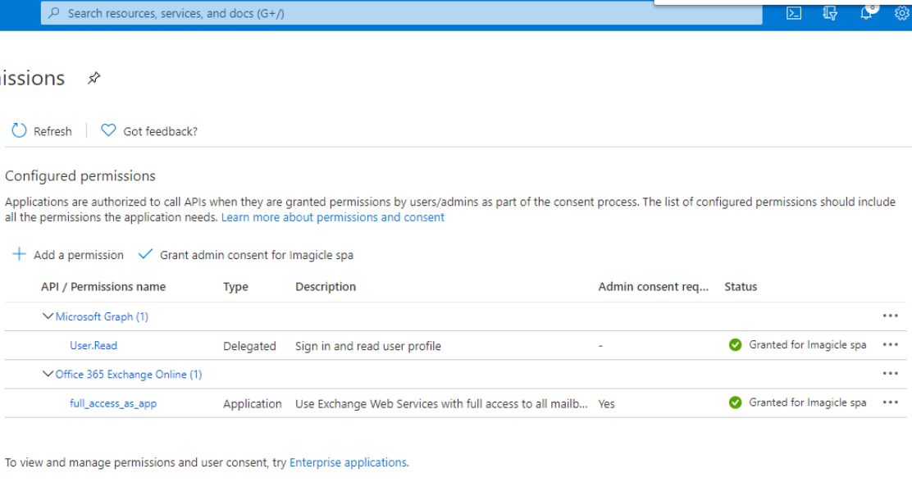The width and height of the screenshot is (912, 482).
Task: Open the notifications bell
Action: click(866, 13)
